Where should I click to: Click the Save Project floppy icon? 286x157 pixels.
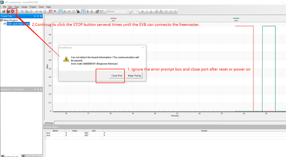(x=8, y=11)
